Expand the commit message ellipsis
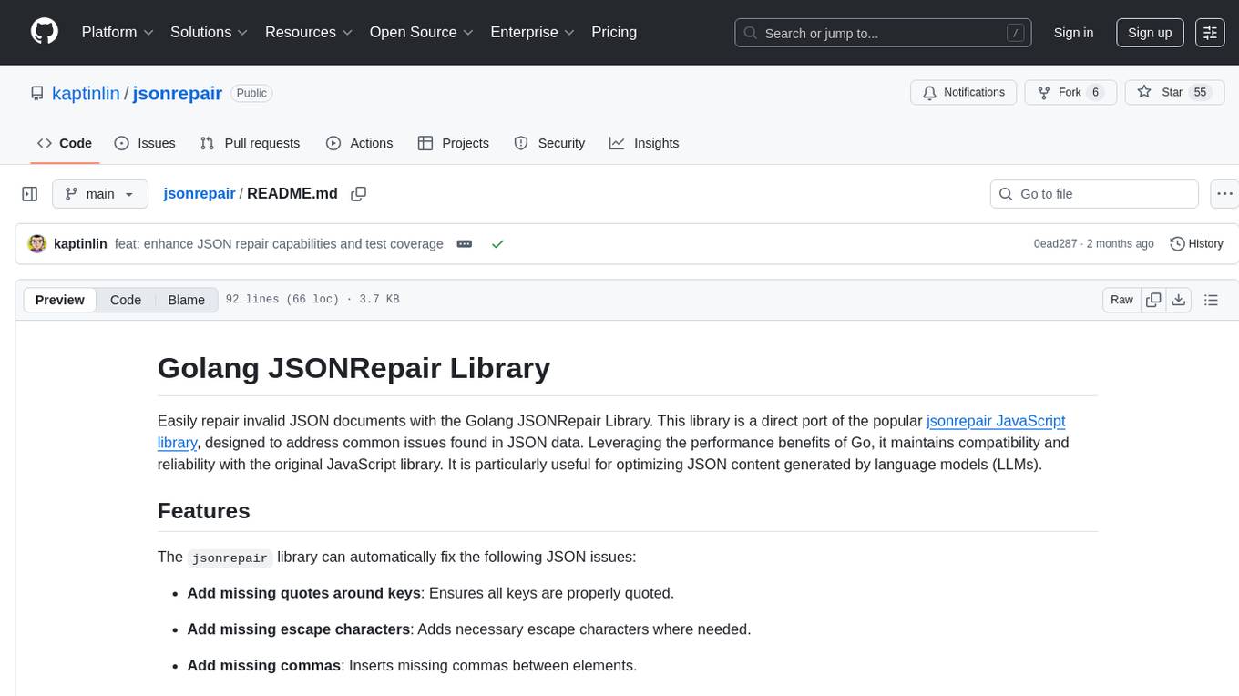 click(x=465, y=244)
